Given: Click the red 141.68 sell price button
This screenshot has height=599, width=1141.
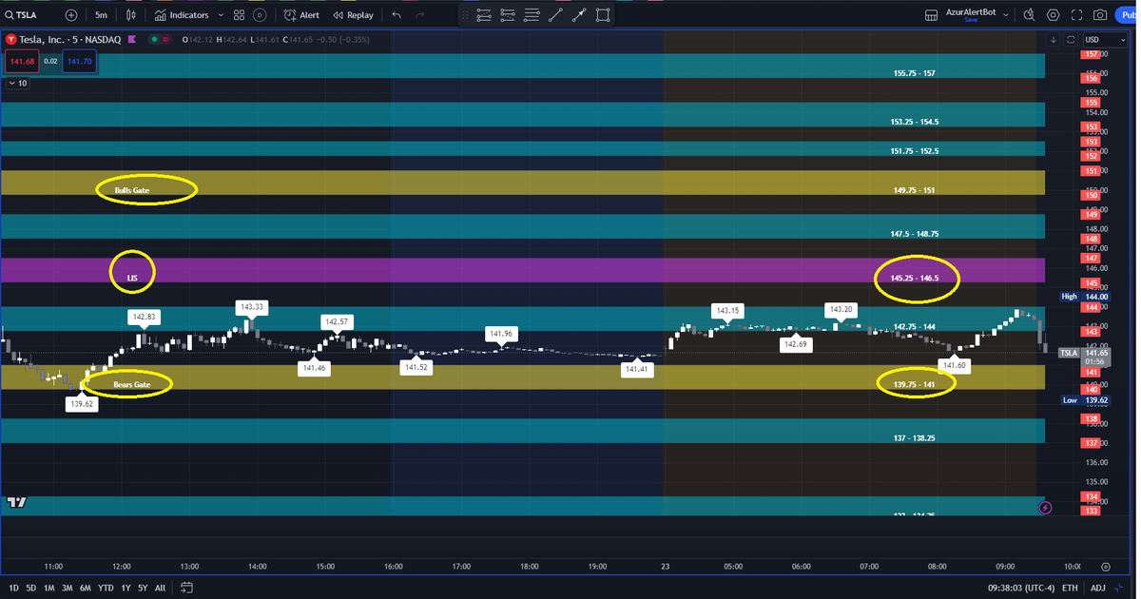Looking at the screenshot, I should click(20, 61).
